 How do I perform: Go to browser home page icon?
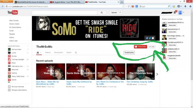click(190, 6)
